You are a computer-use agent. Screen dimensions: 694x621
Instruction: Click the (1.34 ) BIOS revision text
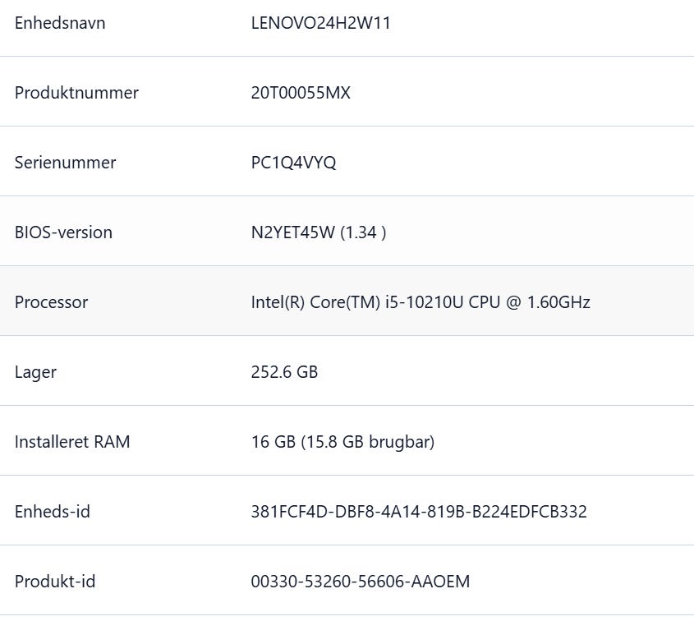[x=363, y=232]
